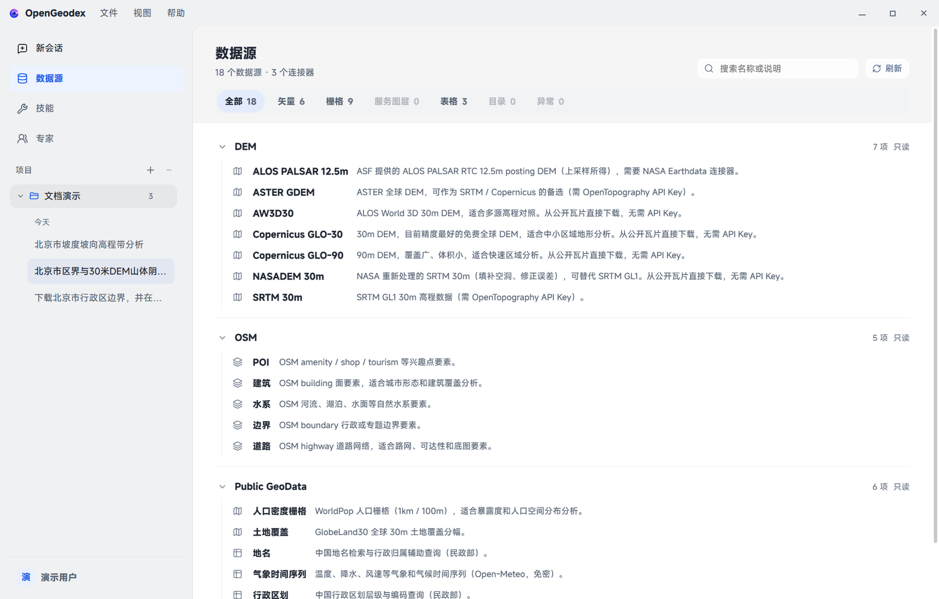Collapse the 文档演示 project chevron
The image size is (939, 599).
pyautogui.click(x=21, y=196)
